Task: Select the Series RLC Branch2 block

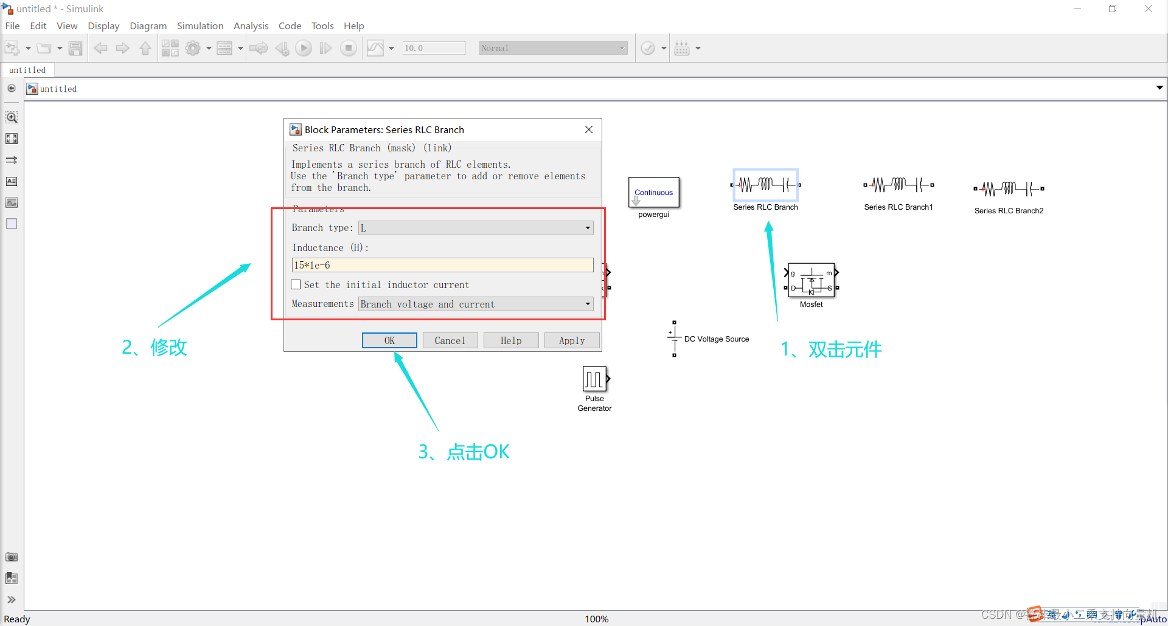Action: tap(1009, 189)
